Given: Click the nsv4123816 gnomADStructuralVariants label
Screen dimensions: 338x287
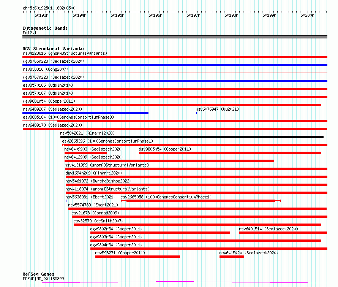Looking at the screenshot, I should pyautogui.click(x=65, y=53).
